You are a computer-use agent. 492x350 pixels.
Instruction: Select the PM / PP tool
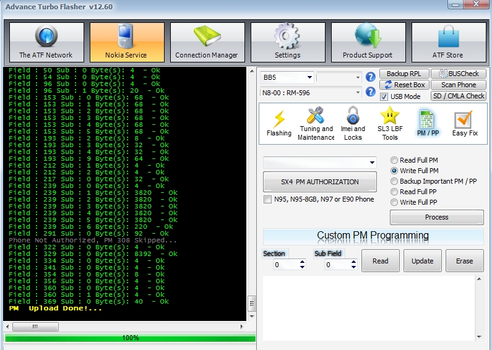pos(428,124)
